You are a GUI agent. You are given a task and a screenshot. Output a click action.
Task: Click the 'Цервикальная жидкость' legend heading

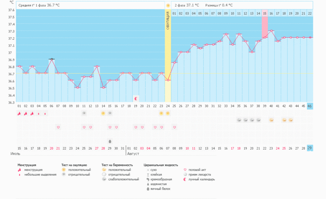click(161, 165)
